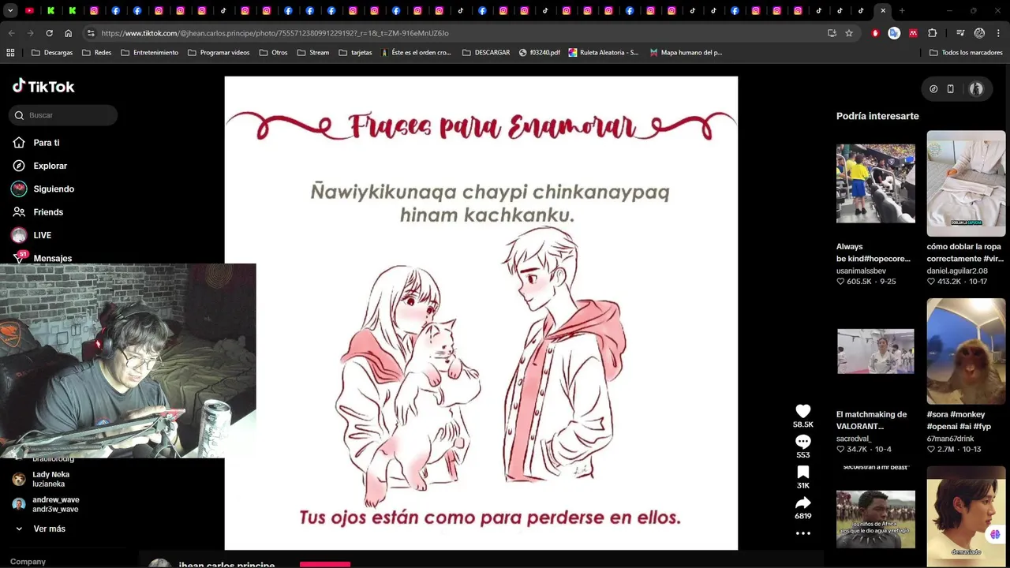Open site information icon in address bar
The image size is (1010, 568).
tap(91, 33)
